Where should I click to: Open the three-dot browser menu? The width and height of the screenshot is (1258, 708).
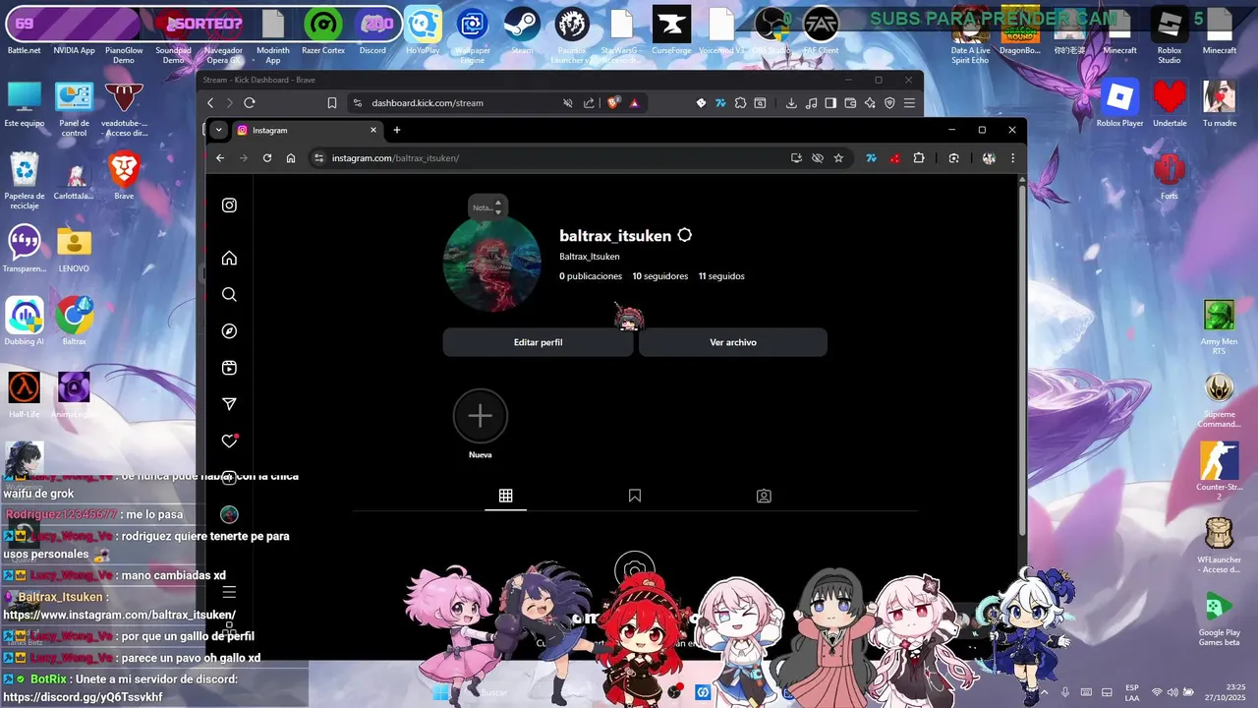(1012, 157)
